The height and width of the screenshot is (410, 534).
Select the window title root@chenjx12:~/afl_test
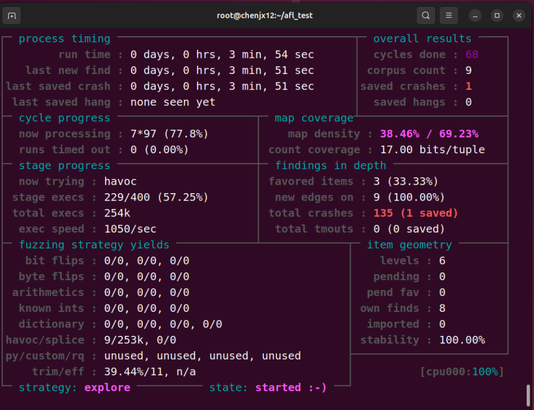[x=264, y=16]
